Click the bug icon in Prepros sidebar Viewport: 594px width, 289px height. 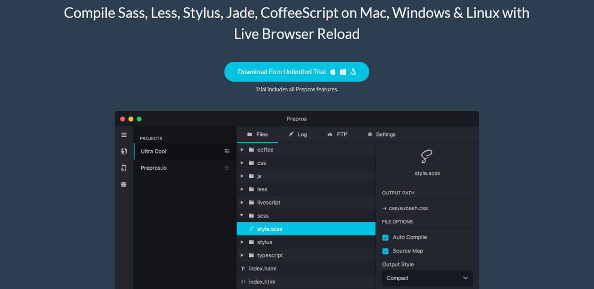pos(124,184)
